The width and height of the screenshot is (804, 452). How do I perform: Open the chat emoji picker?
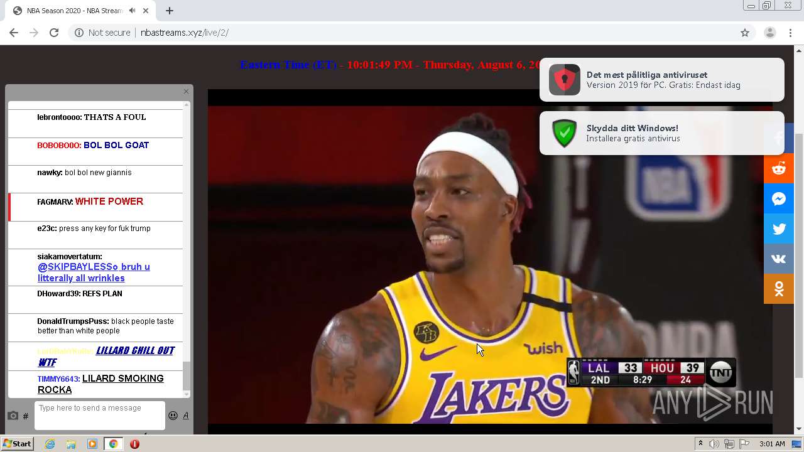tap(173, 416)
